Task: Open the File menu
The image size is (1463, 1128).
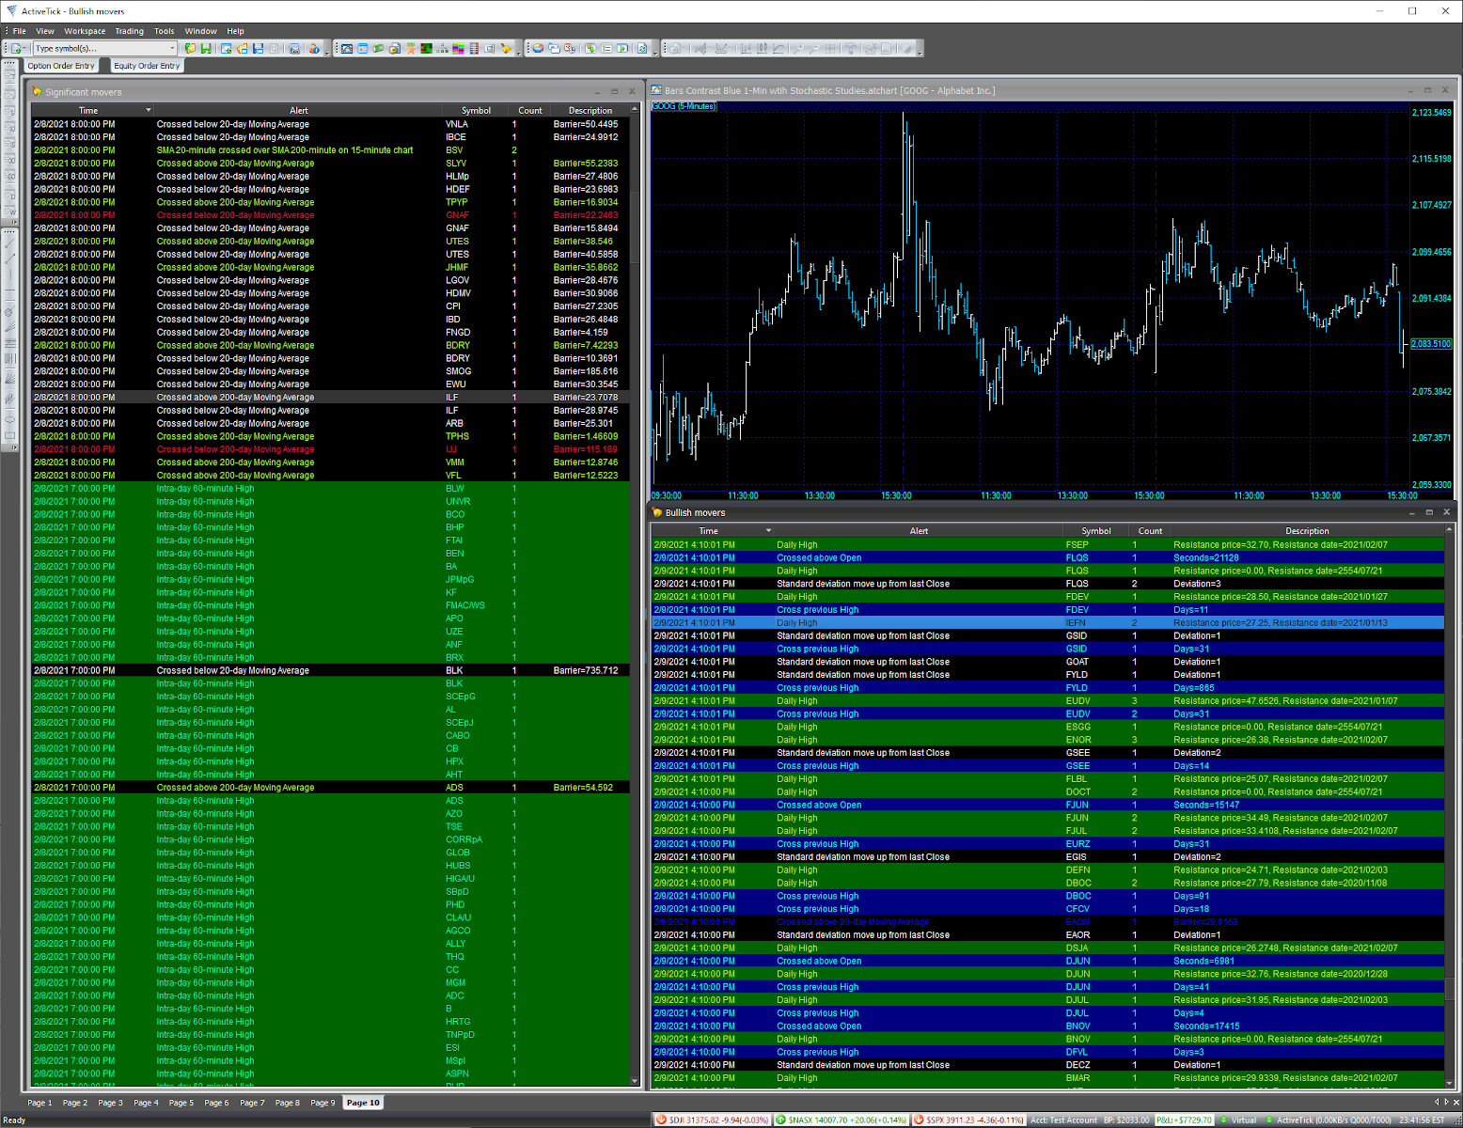Action: 20,31
